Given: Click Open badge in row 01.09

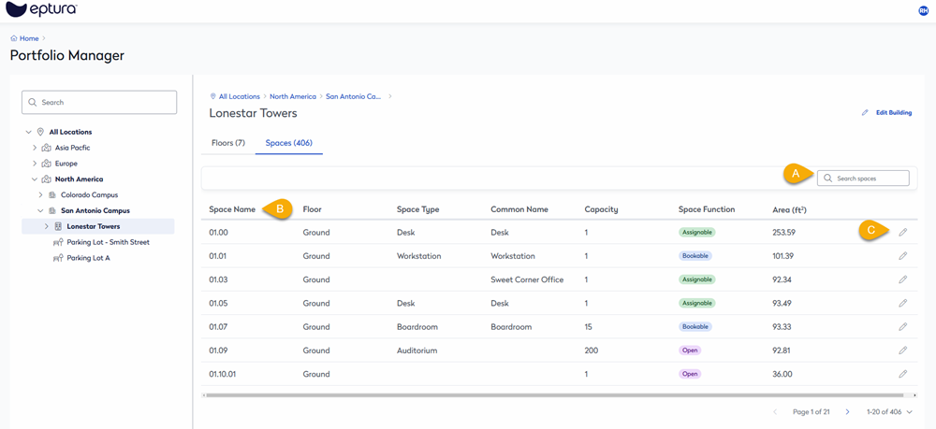Looking at the screenshot, I should (x=690, y=350).
